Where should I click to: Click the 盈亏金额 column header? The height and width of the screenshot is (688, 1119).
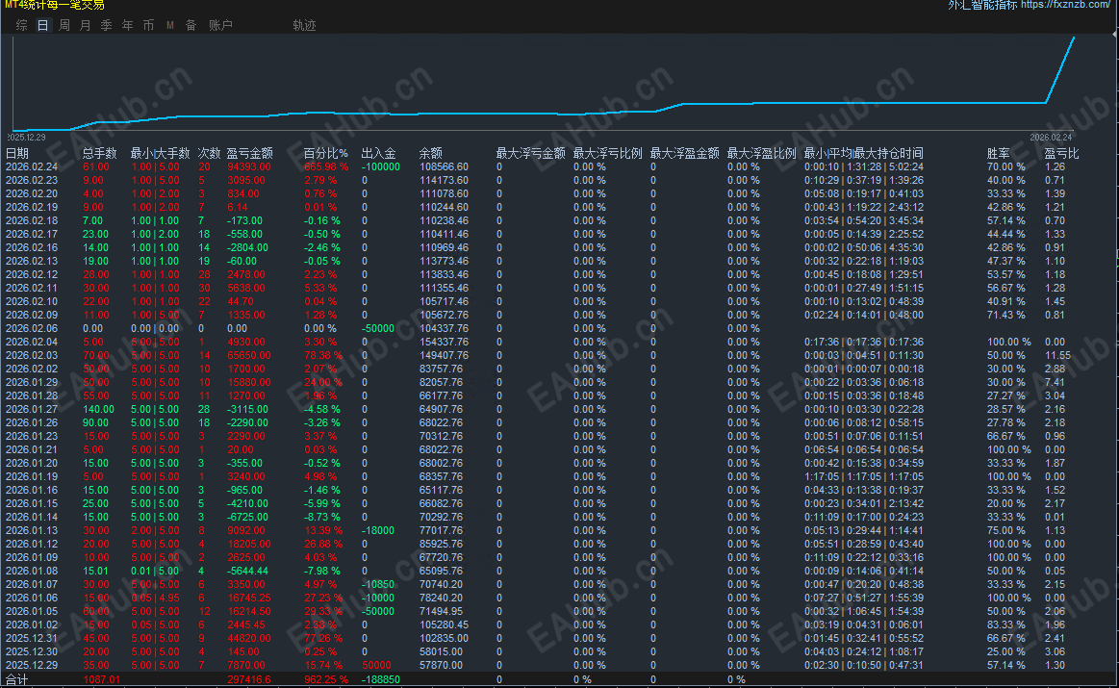[248, 151]
